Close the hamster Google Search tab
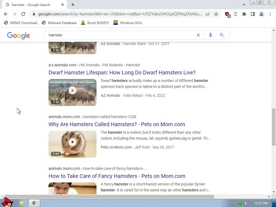 pos(63,5)
